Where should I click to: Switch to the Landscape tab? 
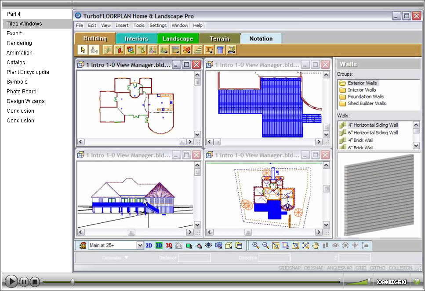point(178,39)
